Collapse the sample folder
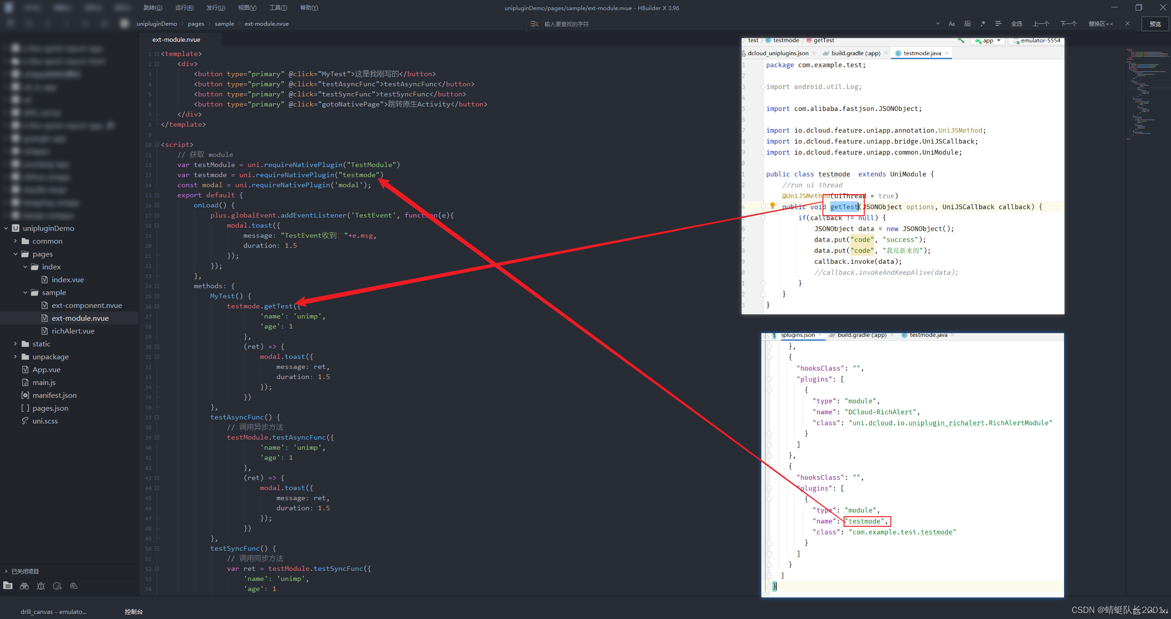1171x619 pixels. (x=25, y=292)
